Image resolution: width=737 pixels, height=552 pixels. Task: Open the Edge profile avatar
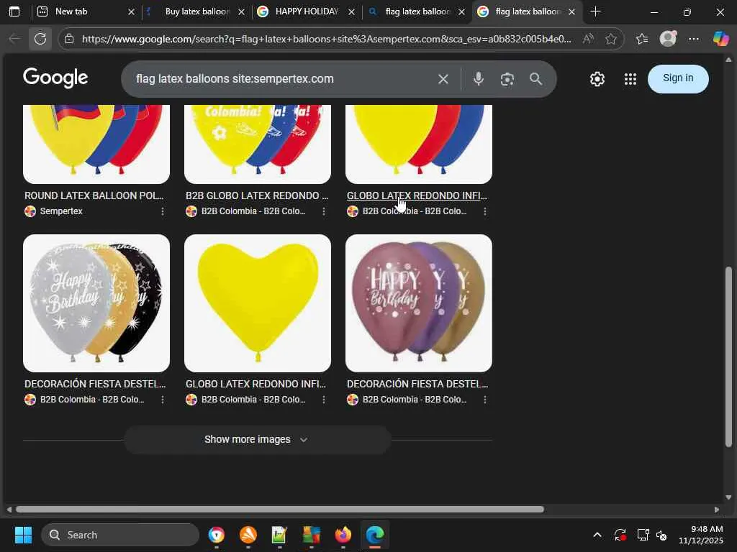pos(668,39)
